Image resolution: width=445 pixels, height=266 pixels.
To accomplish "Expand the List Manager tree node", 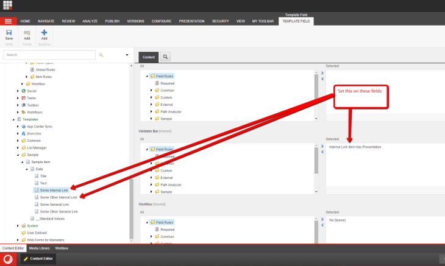I will click(18, 148).
